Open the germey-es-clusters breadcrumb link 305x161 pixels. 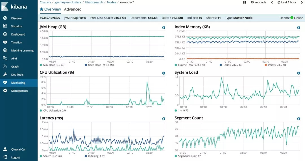click(68, 2)
